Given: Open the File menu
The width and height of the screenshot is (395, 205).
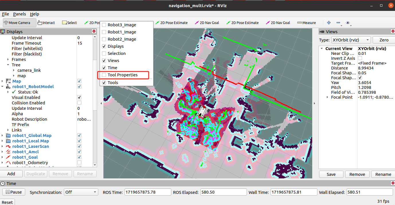Looking at the screenshot, I should point(5,14).
